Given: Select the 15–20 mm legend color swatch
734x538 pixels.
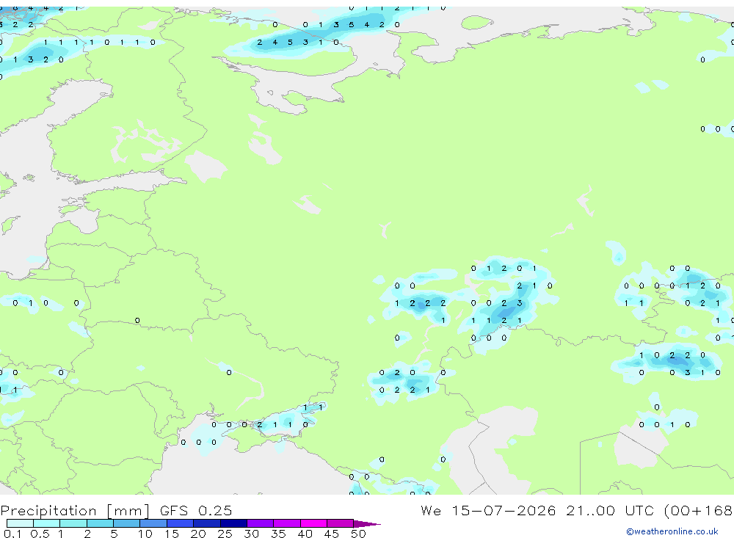Looking at the screenshot, I should 180,523.
